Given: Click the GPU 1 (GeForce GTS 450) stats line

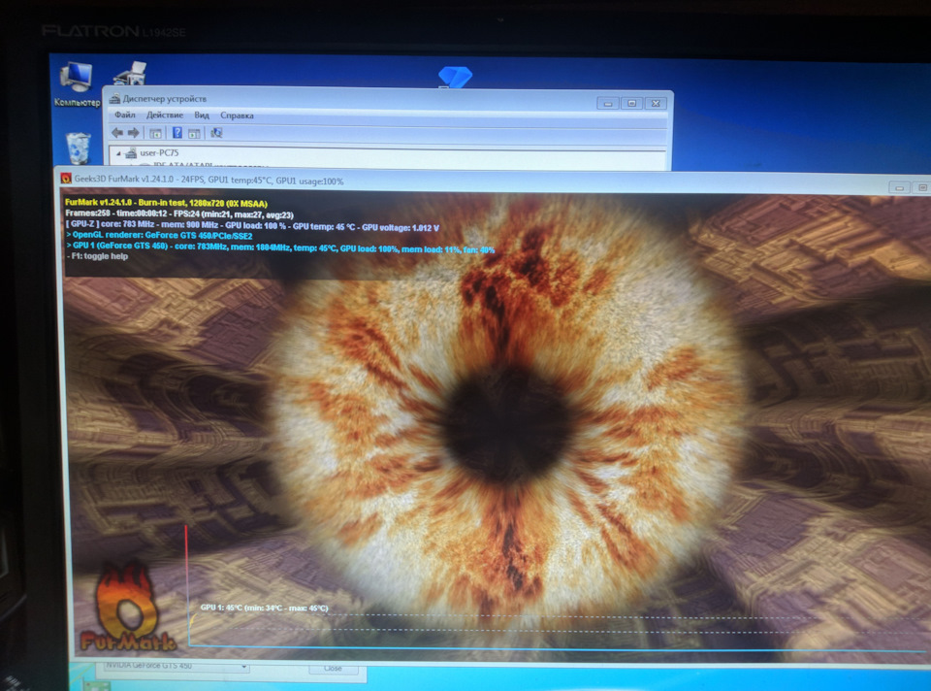Looking at the screenshot, I should point(280,247).
